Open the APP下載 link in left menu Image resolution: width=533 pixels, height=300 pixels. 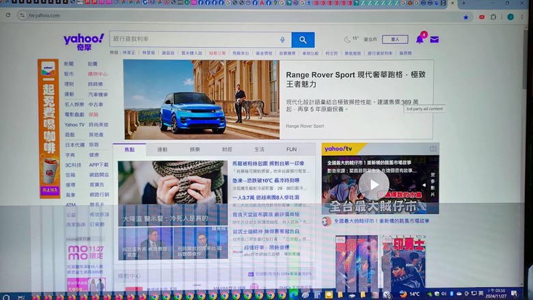pos(99,165)
